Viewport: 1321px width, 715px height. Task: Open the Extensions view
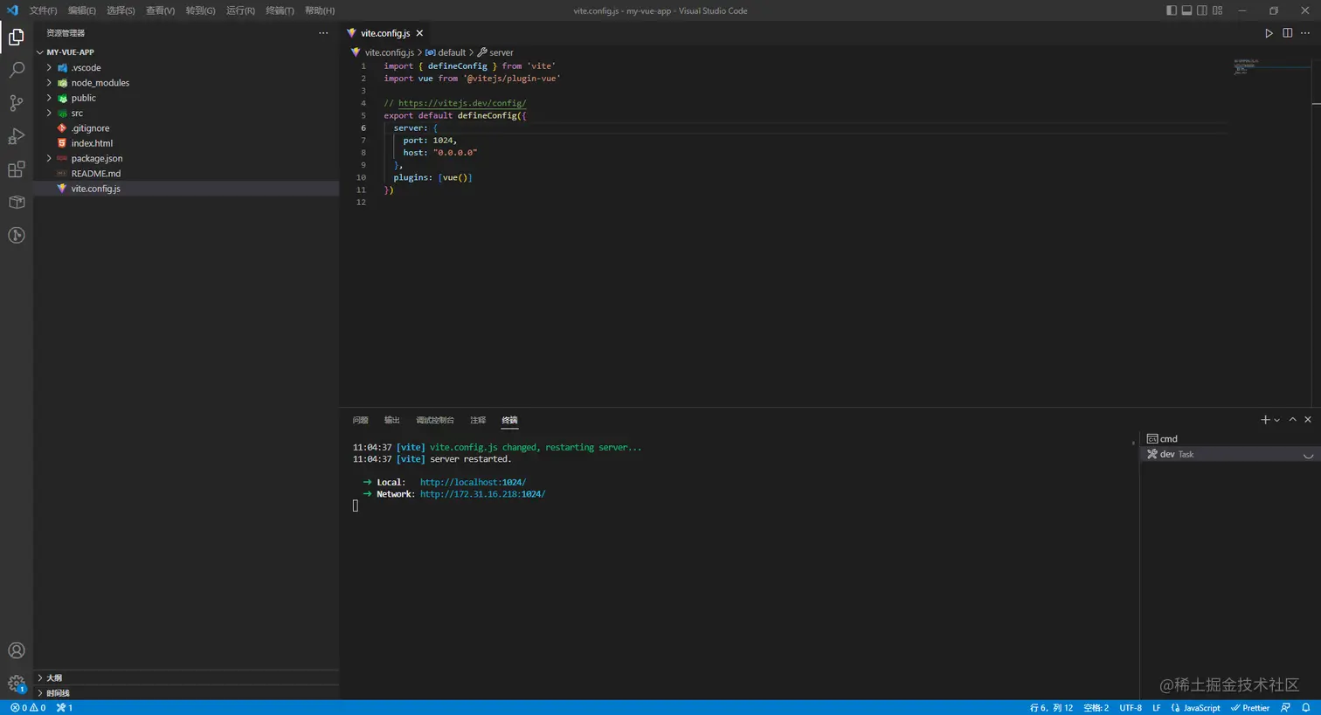tap(17, 169)
